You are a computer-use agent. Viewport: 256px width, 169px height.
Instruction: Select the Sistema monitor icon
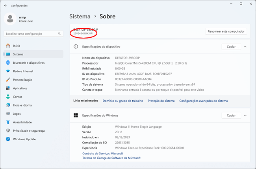[8, 54]
